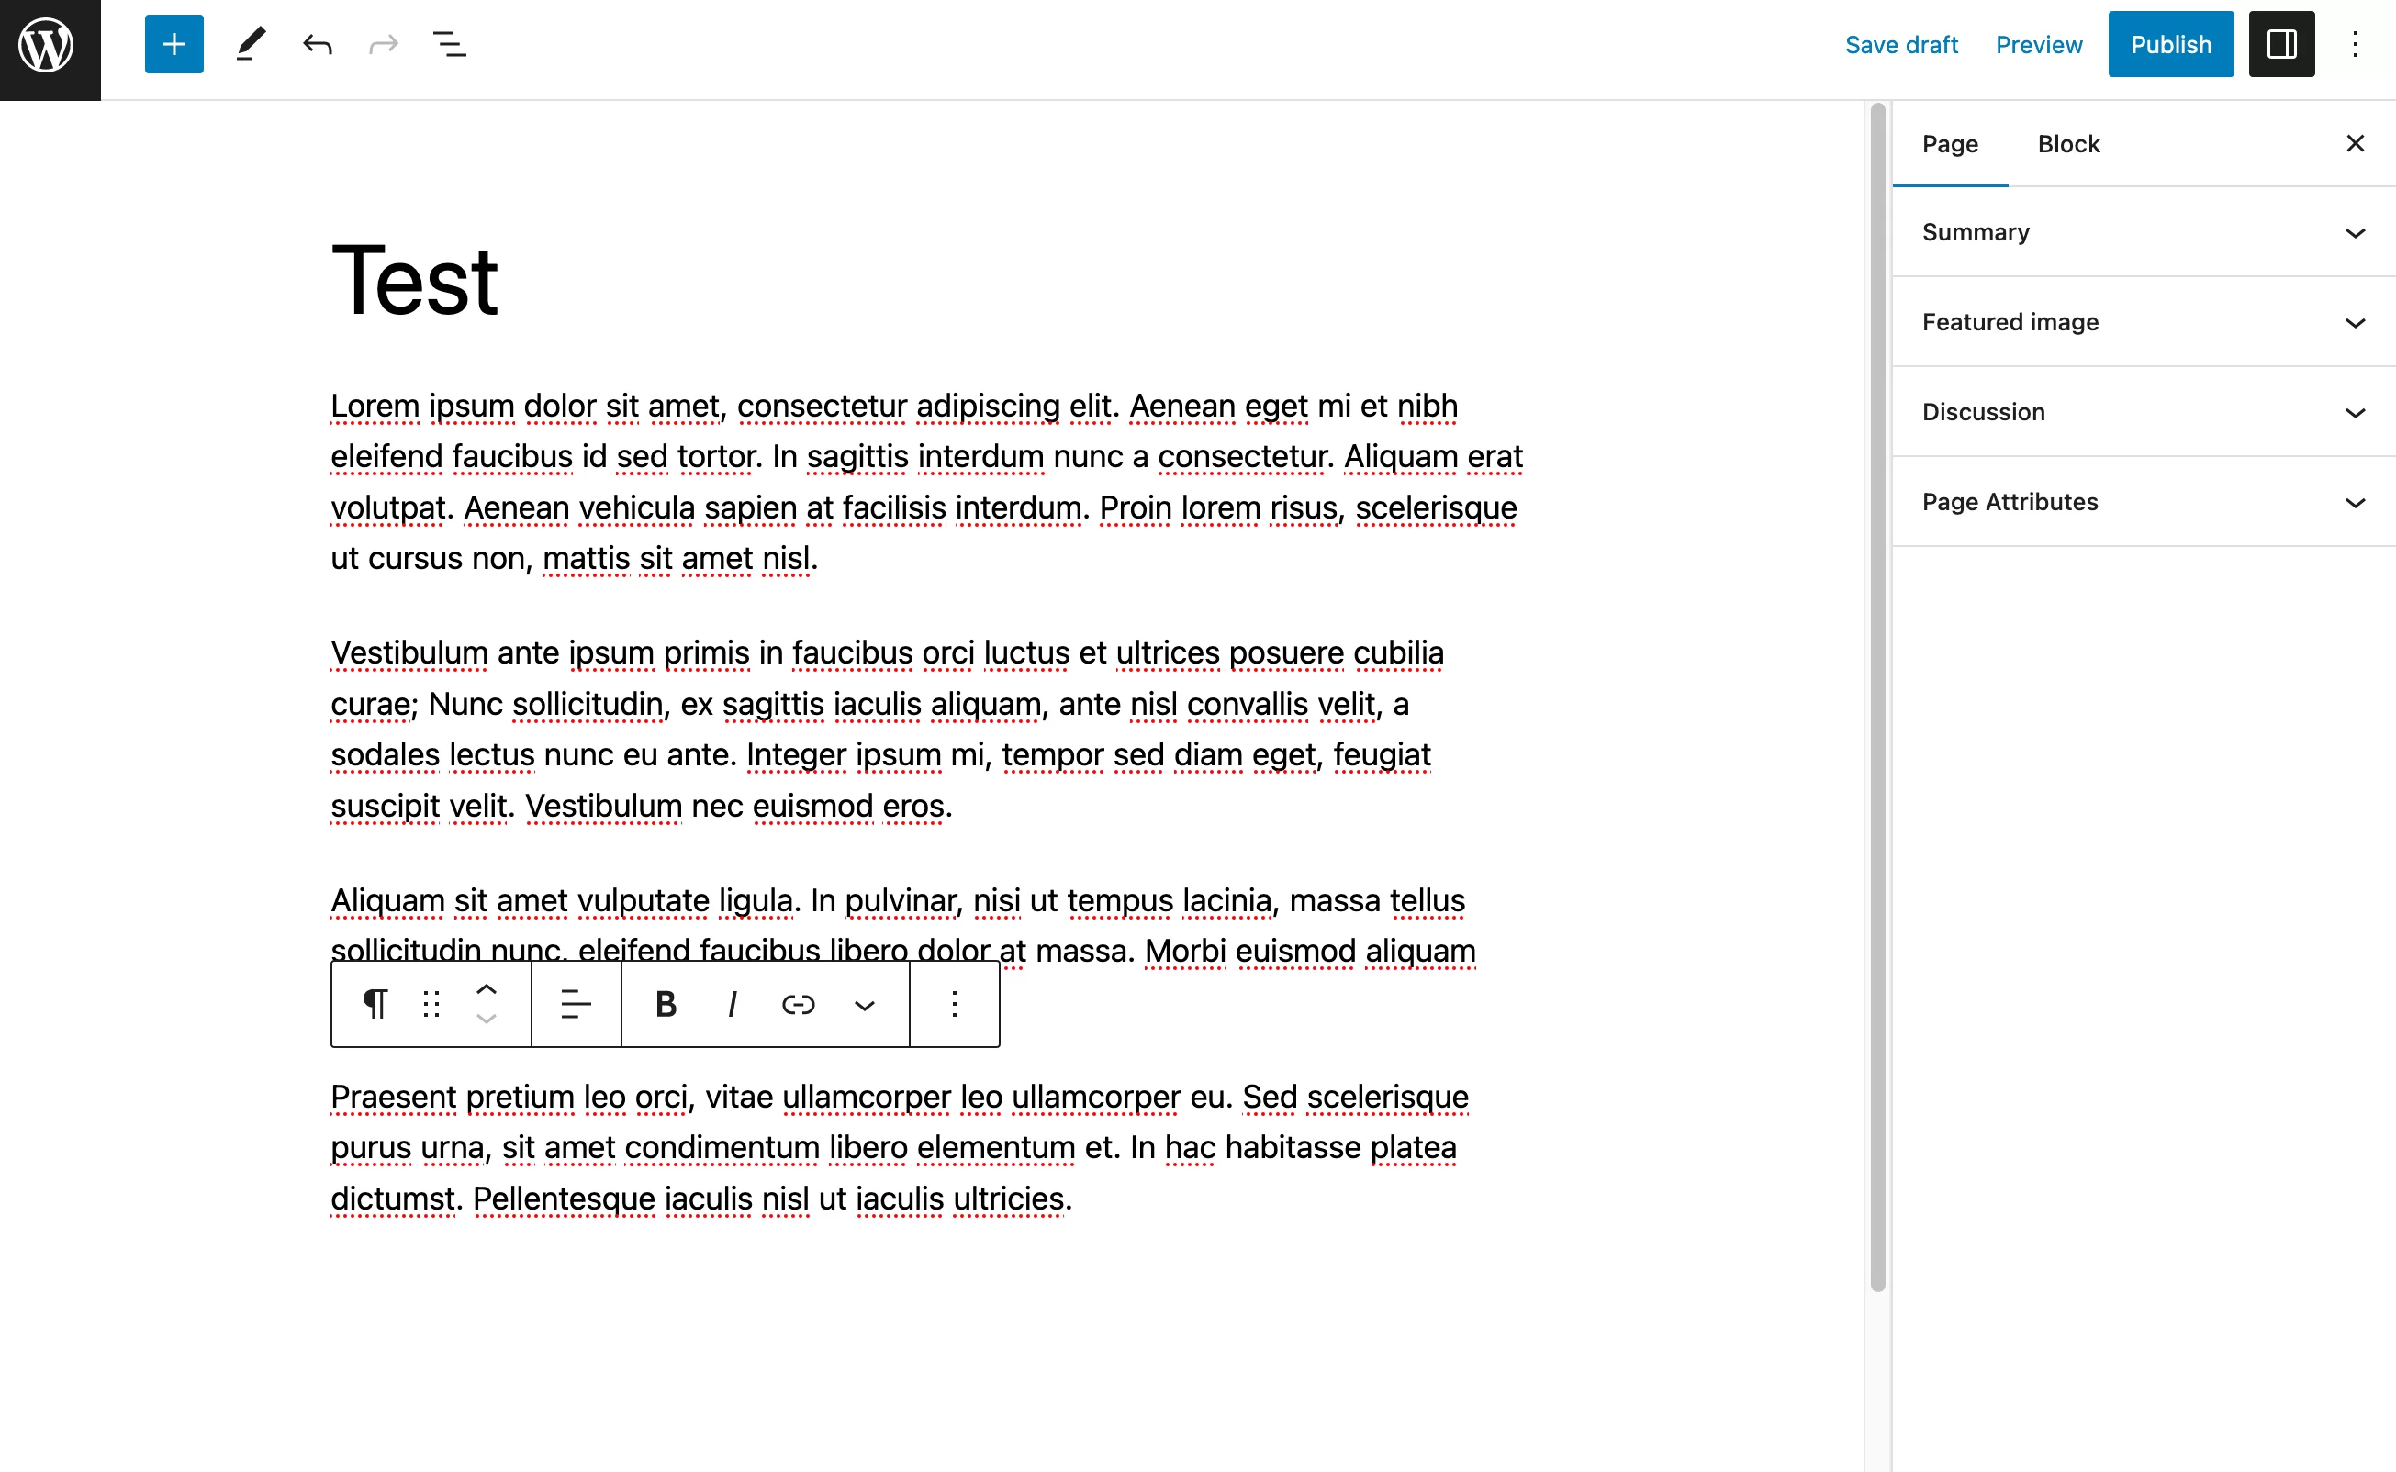2396x1472 pixels.
Task: Click the move up/down block arrows
Action: 487,1005
